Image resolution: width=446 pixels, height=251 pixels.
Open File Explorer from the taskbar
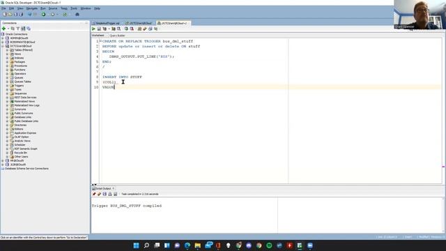pyautogui.click(x=198, y=245)
